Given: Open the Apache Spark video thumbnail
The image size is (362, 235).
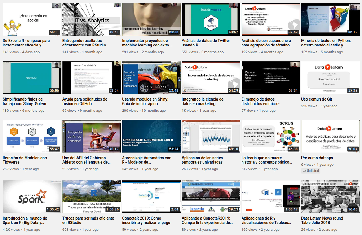Looking at the screenshot, I should coord(32,197).
